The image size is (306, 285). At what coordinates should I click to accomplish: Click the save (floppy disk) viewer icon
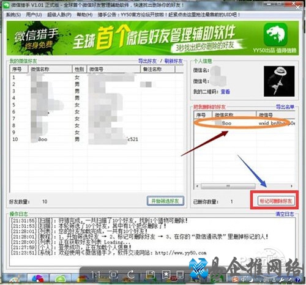click(150, 275)
